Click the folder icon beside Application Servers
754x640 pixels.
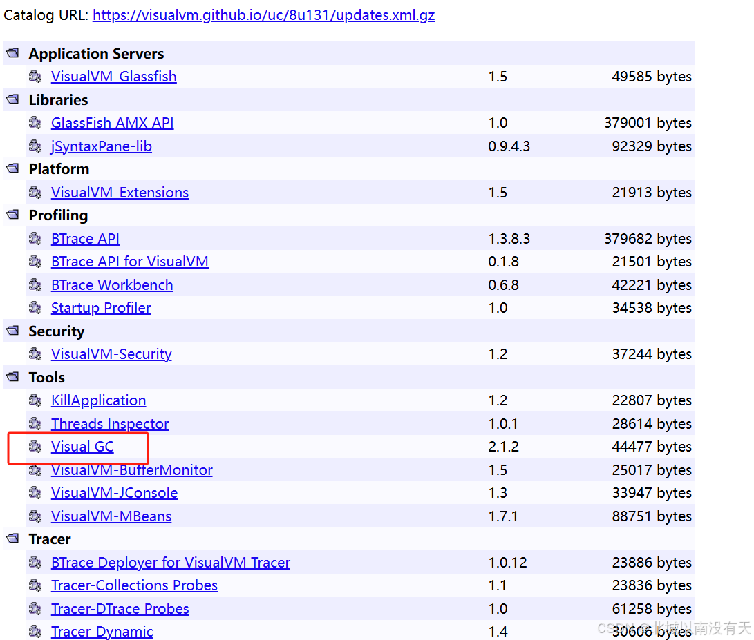tap(13, 53)
